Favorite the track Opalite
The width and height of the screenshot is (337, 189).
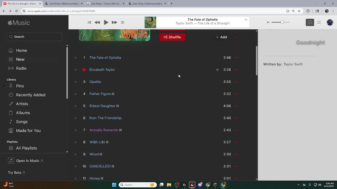(76, 82)
